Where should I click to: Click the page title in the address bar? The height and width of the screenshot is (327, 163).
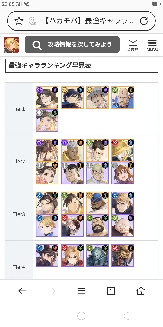tap(88, 21)
